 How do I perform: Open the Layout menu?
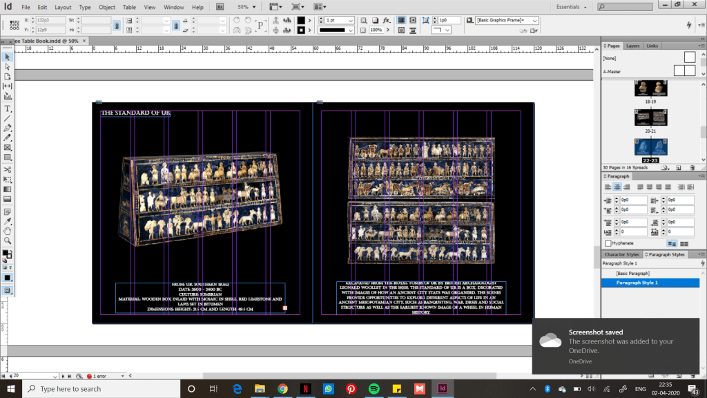pos(63,7)
